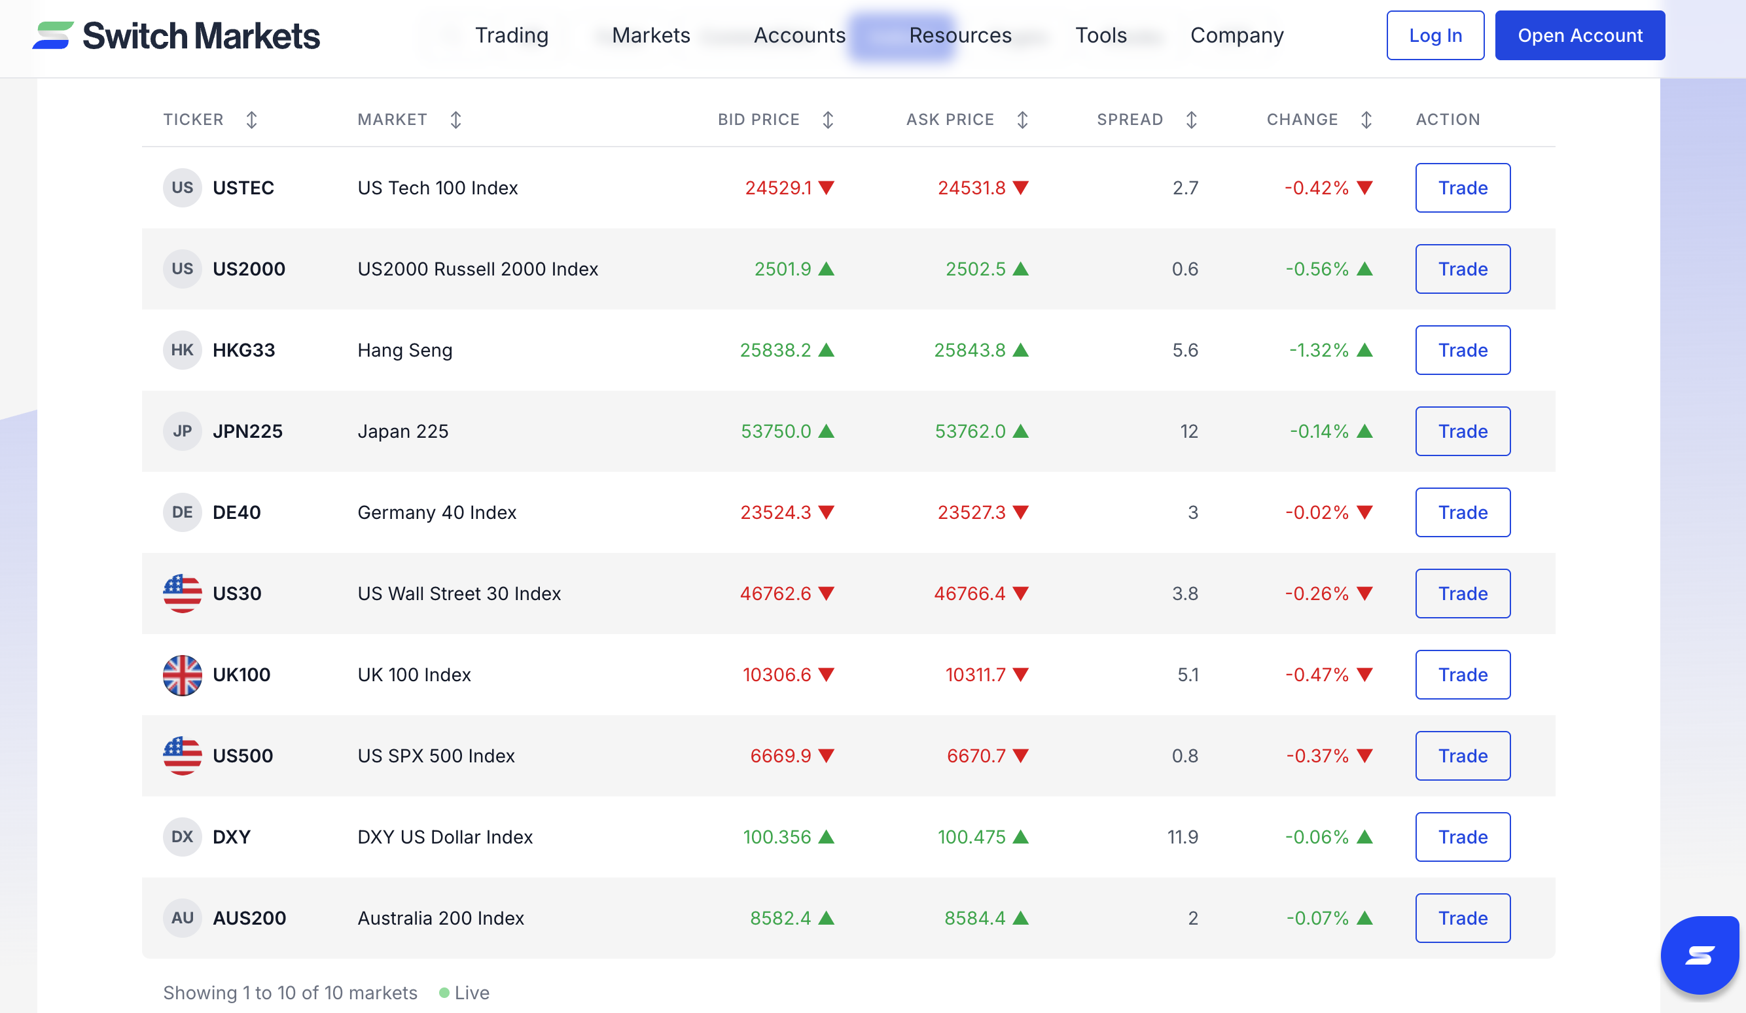Trade the US SPX 500 Index
The image size is (1746, 1013).
click(1463, 756)
